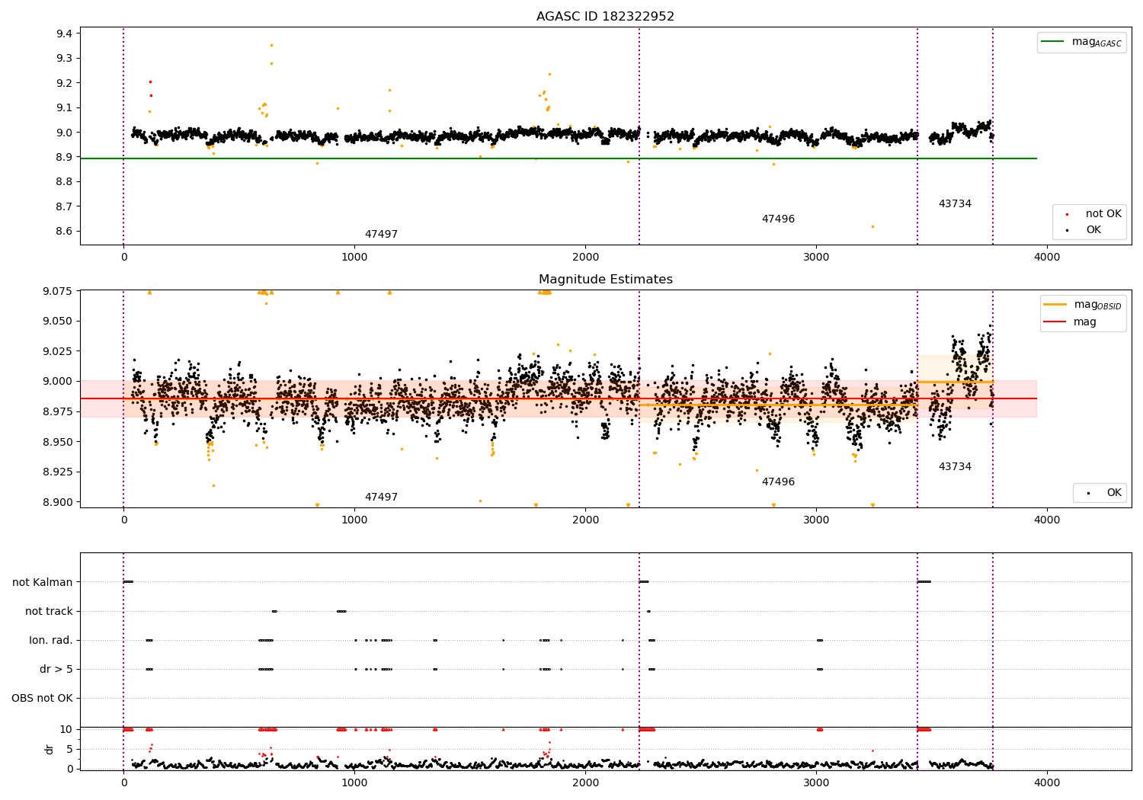The height and width of the screenshot is (800, 1143).
Task: Click the 'not Kalman' row label
Action: tap(43, 583)
